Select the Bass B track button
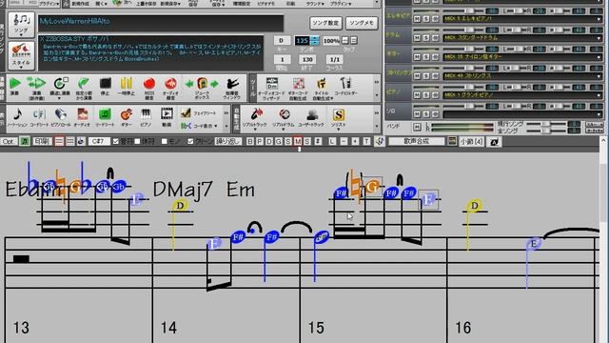Viewport: 609px width, 343px height. (x=250, y=142)
